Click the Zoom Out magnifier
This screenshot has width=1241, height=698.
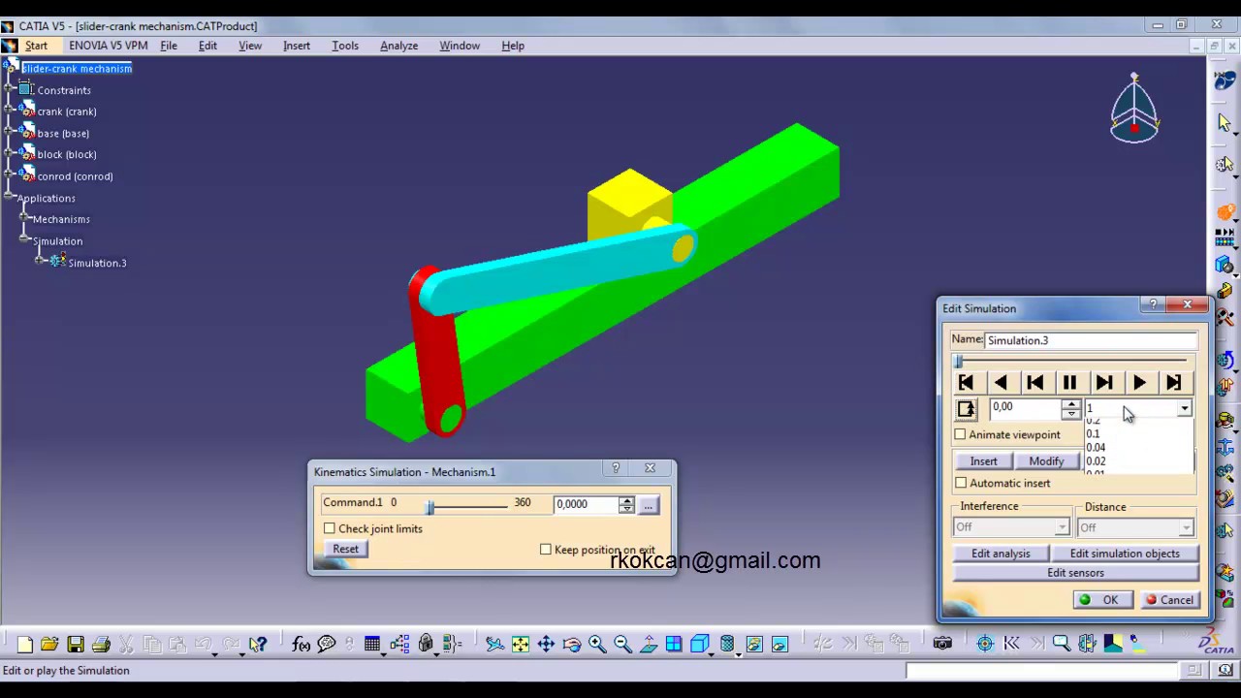pos(622,644)
